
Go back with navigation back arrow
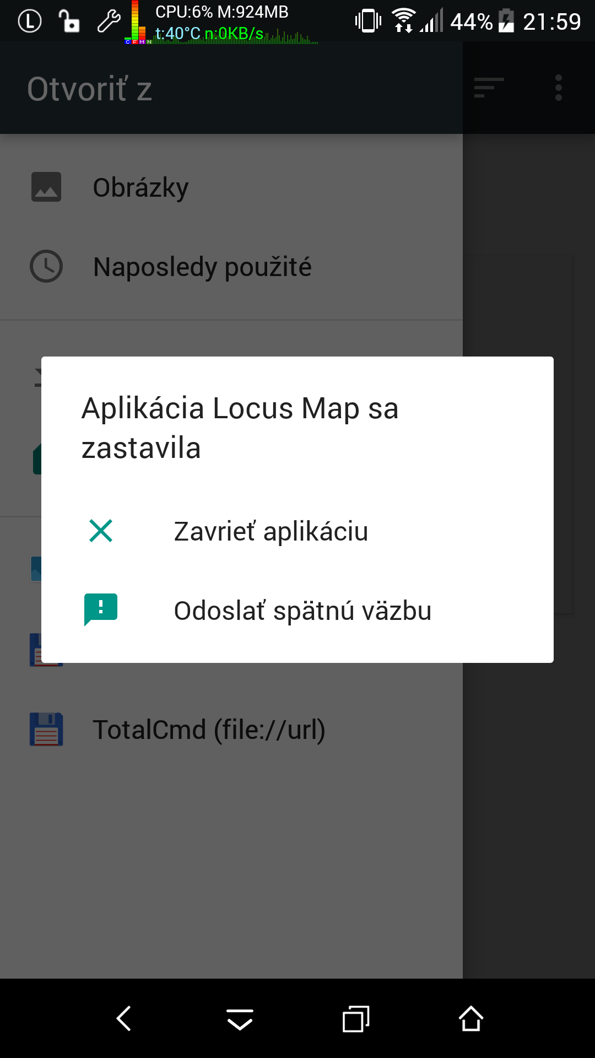click(124, 1018)
